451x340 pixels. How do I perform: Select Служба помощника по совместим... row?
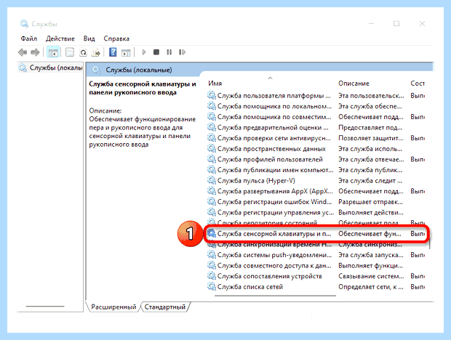click(x=316, y=117)
